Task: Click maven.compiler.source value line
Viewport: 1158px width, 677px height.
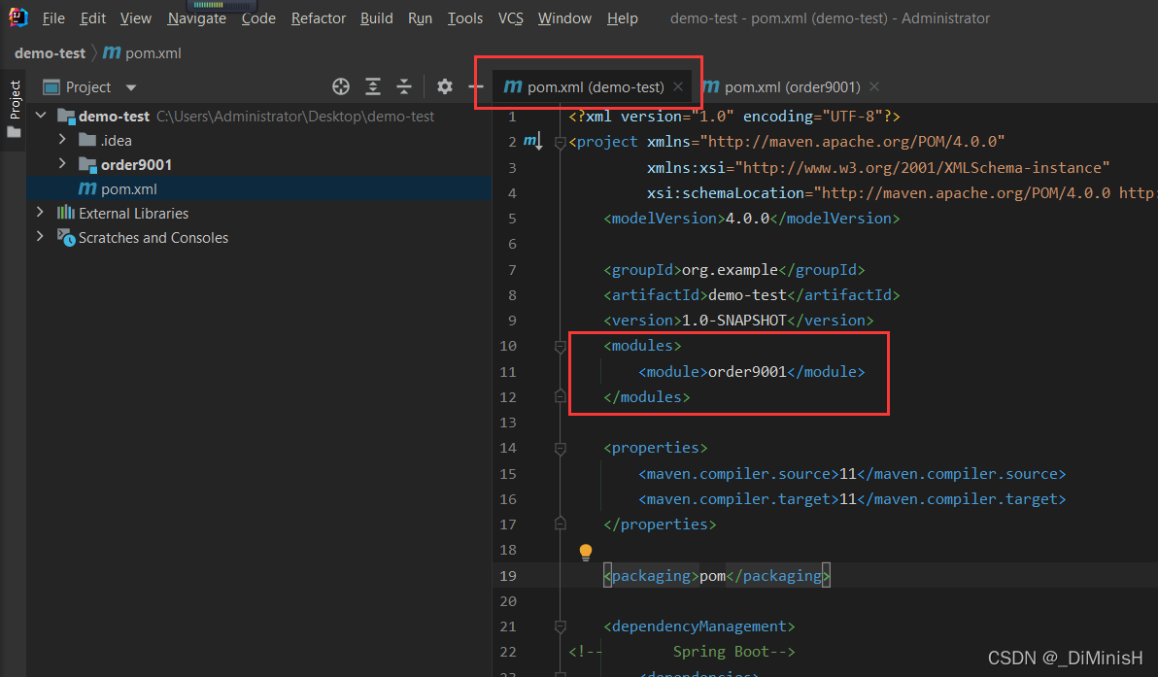Action: pos(852,474)
